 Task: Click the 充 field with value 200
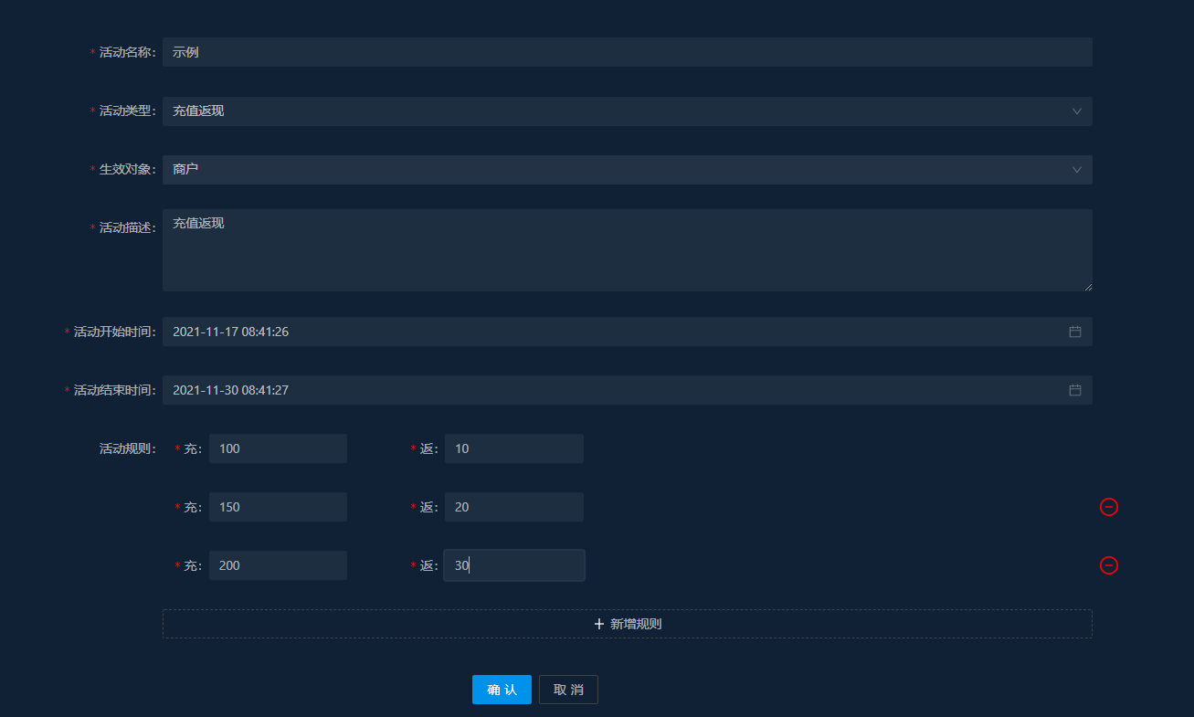click(278, 565)
